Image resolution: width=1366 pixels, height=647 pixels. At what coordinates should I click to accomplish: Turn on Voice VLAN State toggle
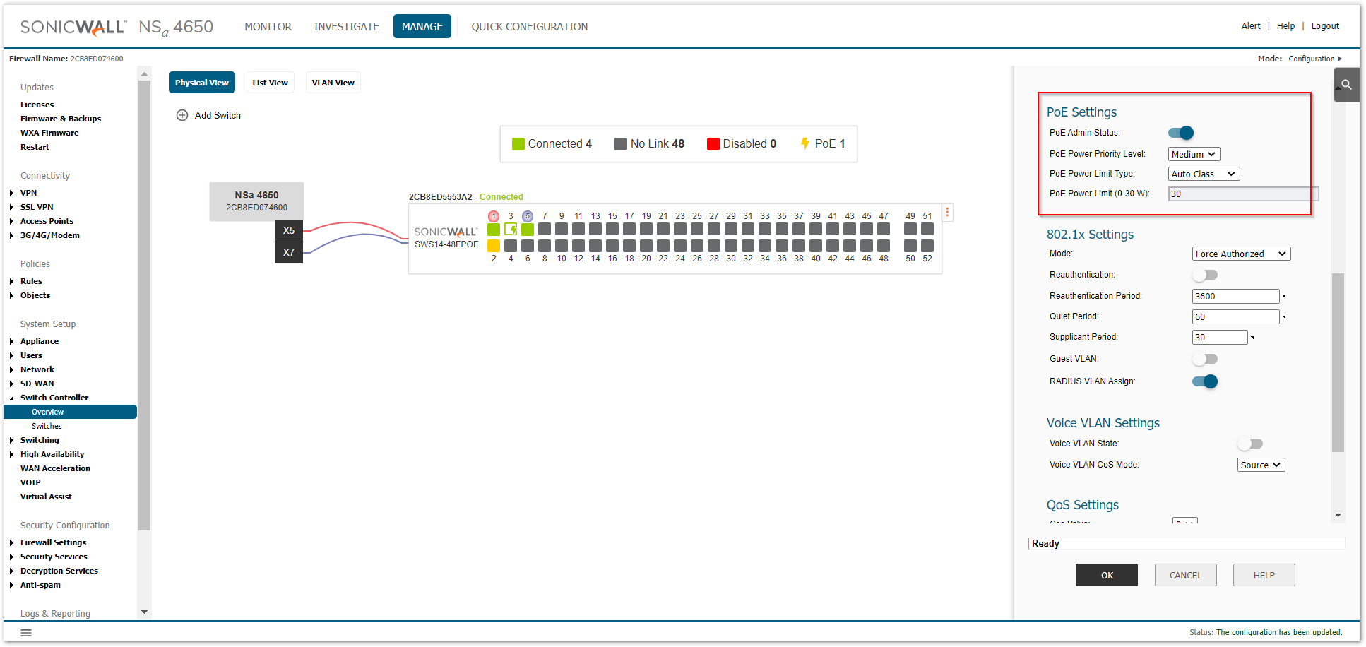pyautogui.click(x=1250, y=444)
